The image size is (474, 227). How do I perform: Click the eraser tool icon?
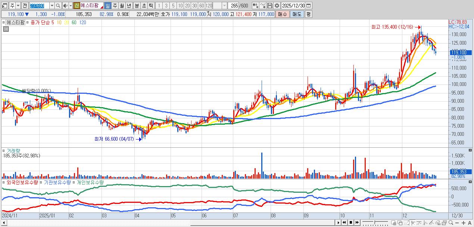438,223
